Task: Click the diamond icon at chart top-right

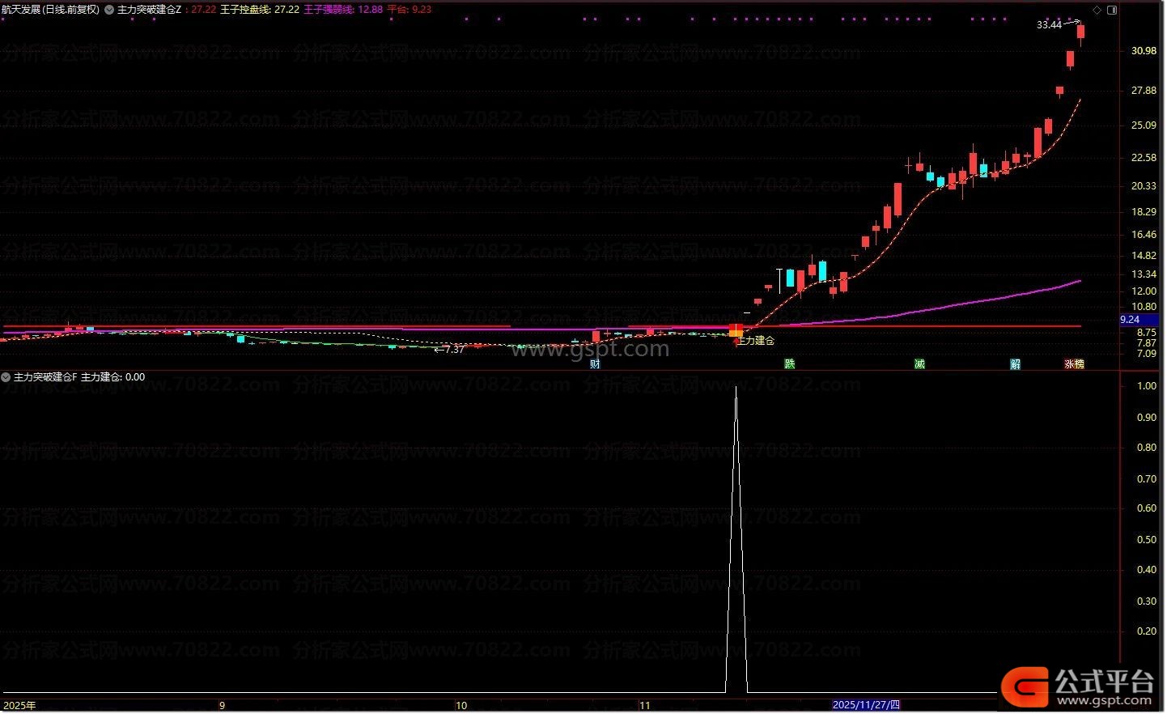Action: 1097,10
